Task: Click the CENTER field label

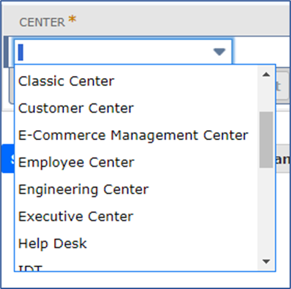Action: tap(42, 22)
